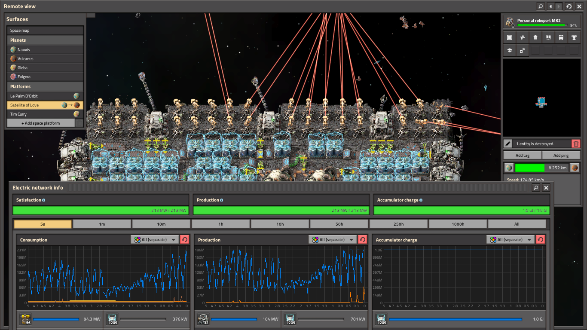
Task: Switch to the 10m time range
Action: point(161,224)
